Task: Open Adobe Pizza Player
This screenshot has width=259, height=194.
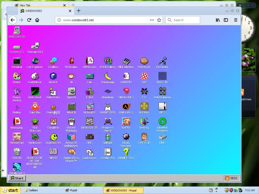Action: pyautogui.click(x=71, y=155)
